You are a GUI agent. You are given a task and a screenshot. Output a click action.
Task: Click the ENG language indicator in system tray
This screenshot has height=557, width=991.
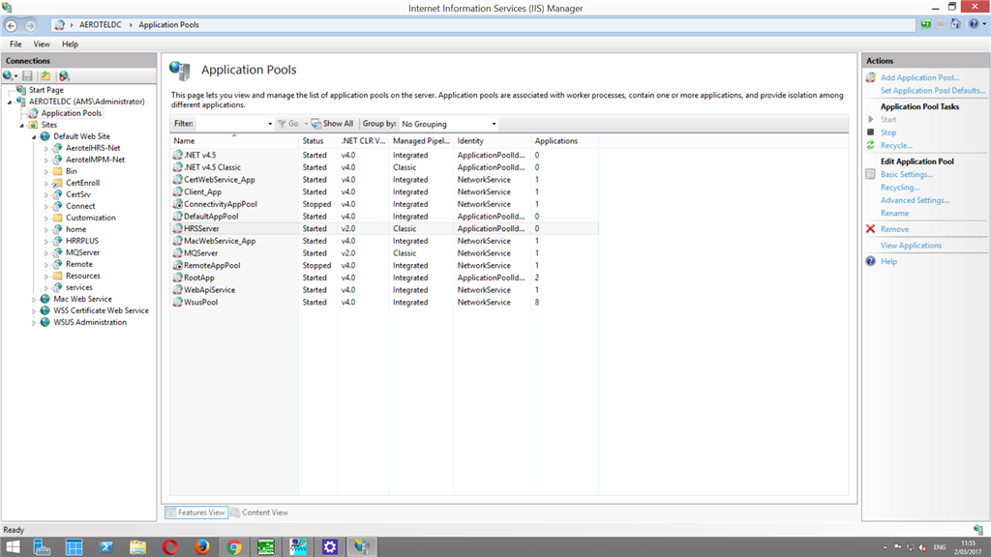940,547
